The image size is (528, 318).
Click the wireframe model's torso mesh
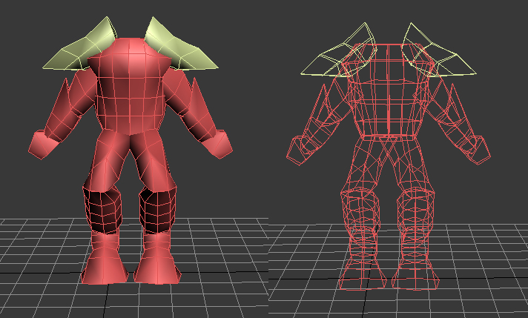(x=388, y=91)
